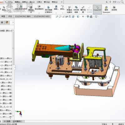
Task: Expand Move Component dropdown arrow
Action: [39, 13]
